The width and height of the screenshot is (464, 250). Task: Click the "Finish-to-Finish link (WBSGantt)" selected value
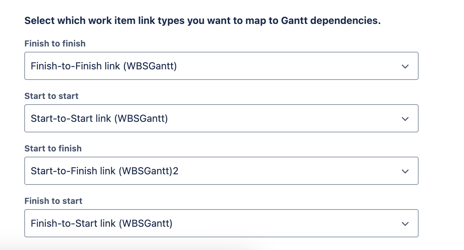coord(104,66)
